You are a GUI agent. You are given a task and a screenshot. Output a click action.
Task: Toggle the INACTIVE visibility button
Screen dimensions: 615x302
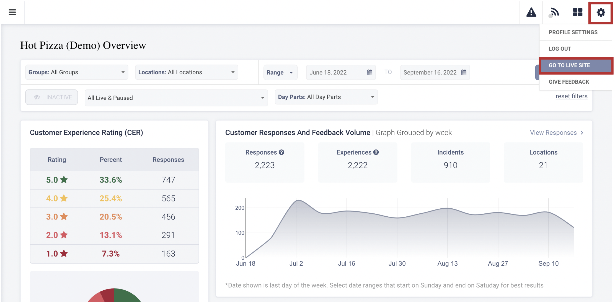51,97
